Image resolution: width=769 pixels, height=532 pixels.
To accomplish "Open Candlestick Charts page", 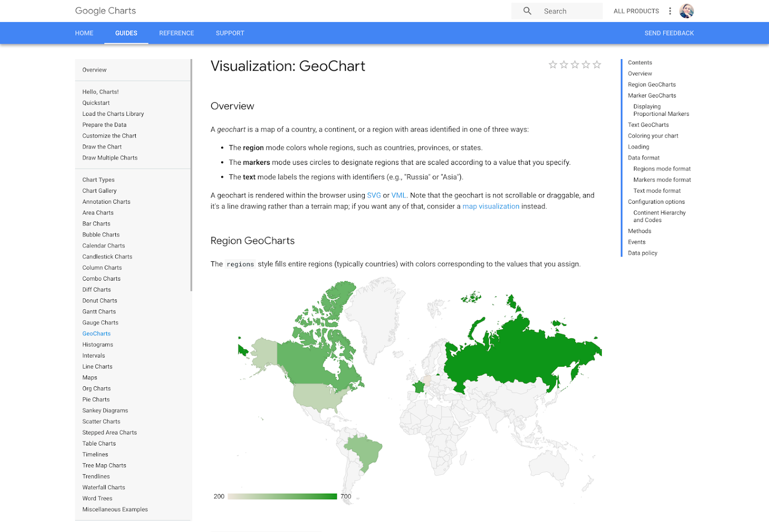I will 107,257.
